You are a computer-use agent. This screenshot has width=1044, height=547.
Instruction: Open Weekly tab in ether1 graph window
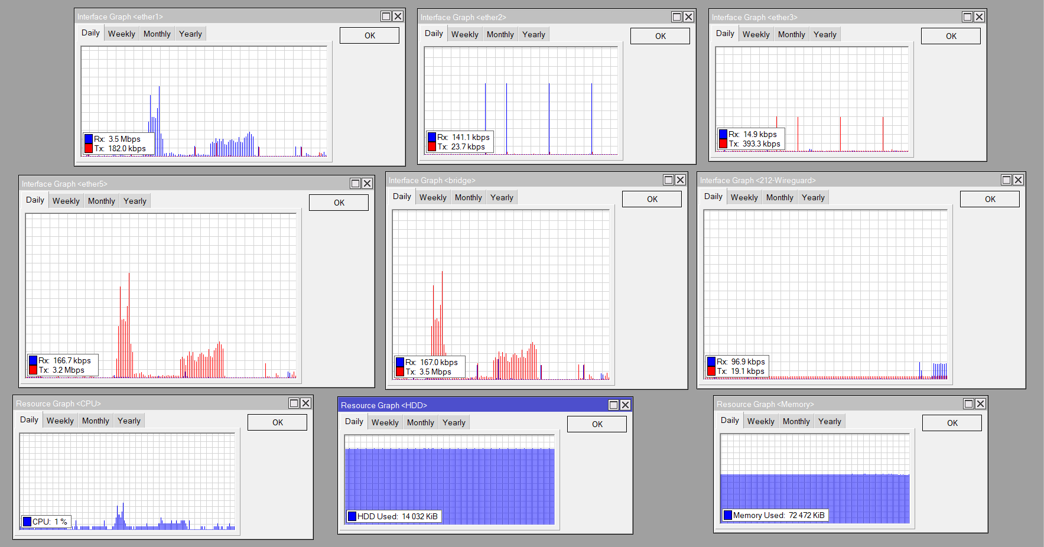coord(122,34)
